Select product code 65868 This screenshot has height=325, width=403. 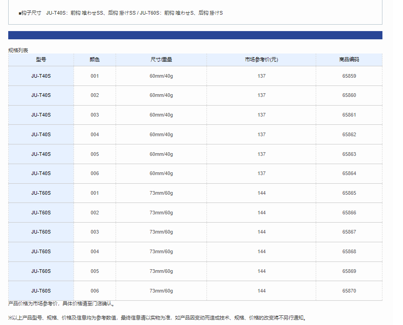coord(349,252)
